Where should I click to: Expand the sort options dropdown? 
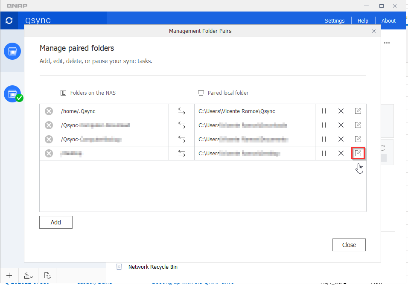29,276
